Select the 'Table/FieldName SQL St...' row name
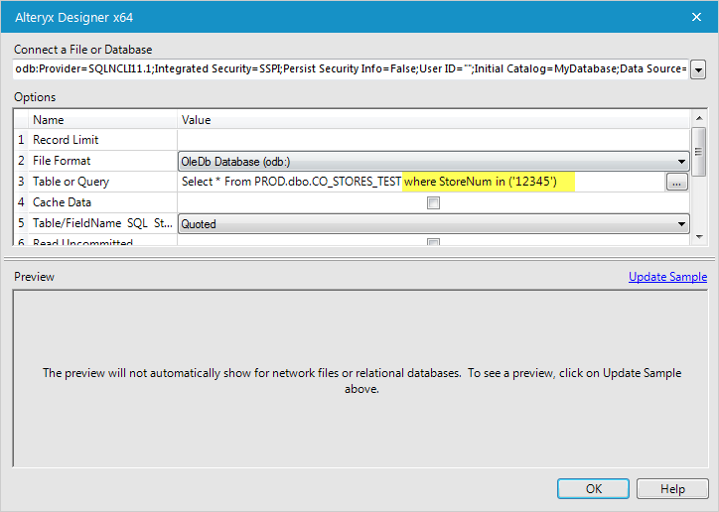719x512 pixels. (x=102, y=223)
